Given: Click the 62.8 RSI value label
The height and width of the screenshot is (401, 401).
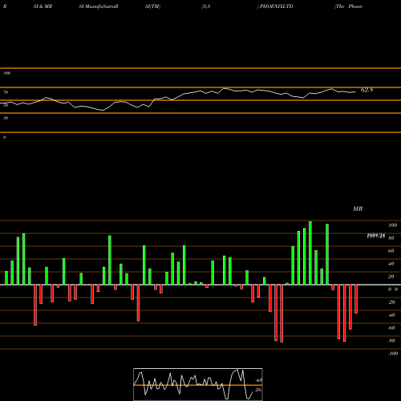Looking at the screenshot, I should pyautogui.click(x=367, y=90).
